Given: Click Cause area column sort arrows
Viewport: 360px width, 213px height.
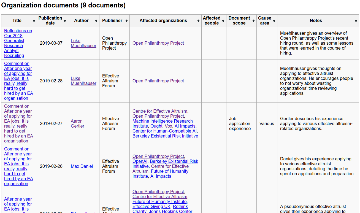Looking at the screenshot, I should click(274, 21).
